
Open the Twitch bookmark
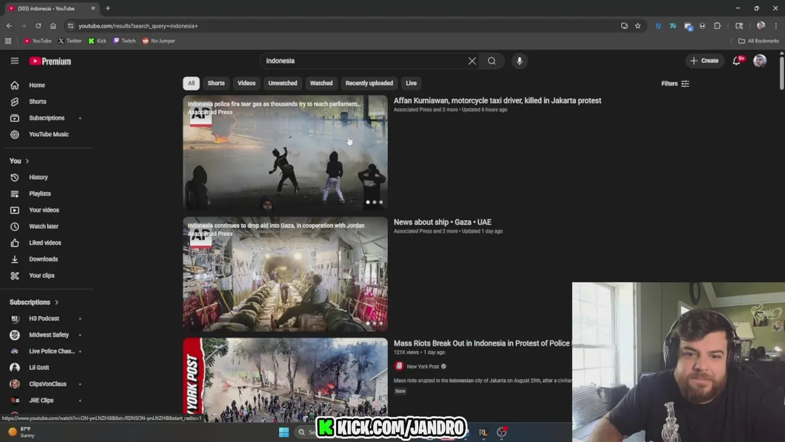[124, 41]
